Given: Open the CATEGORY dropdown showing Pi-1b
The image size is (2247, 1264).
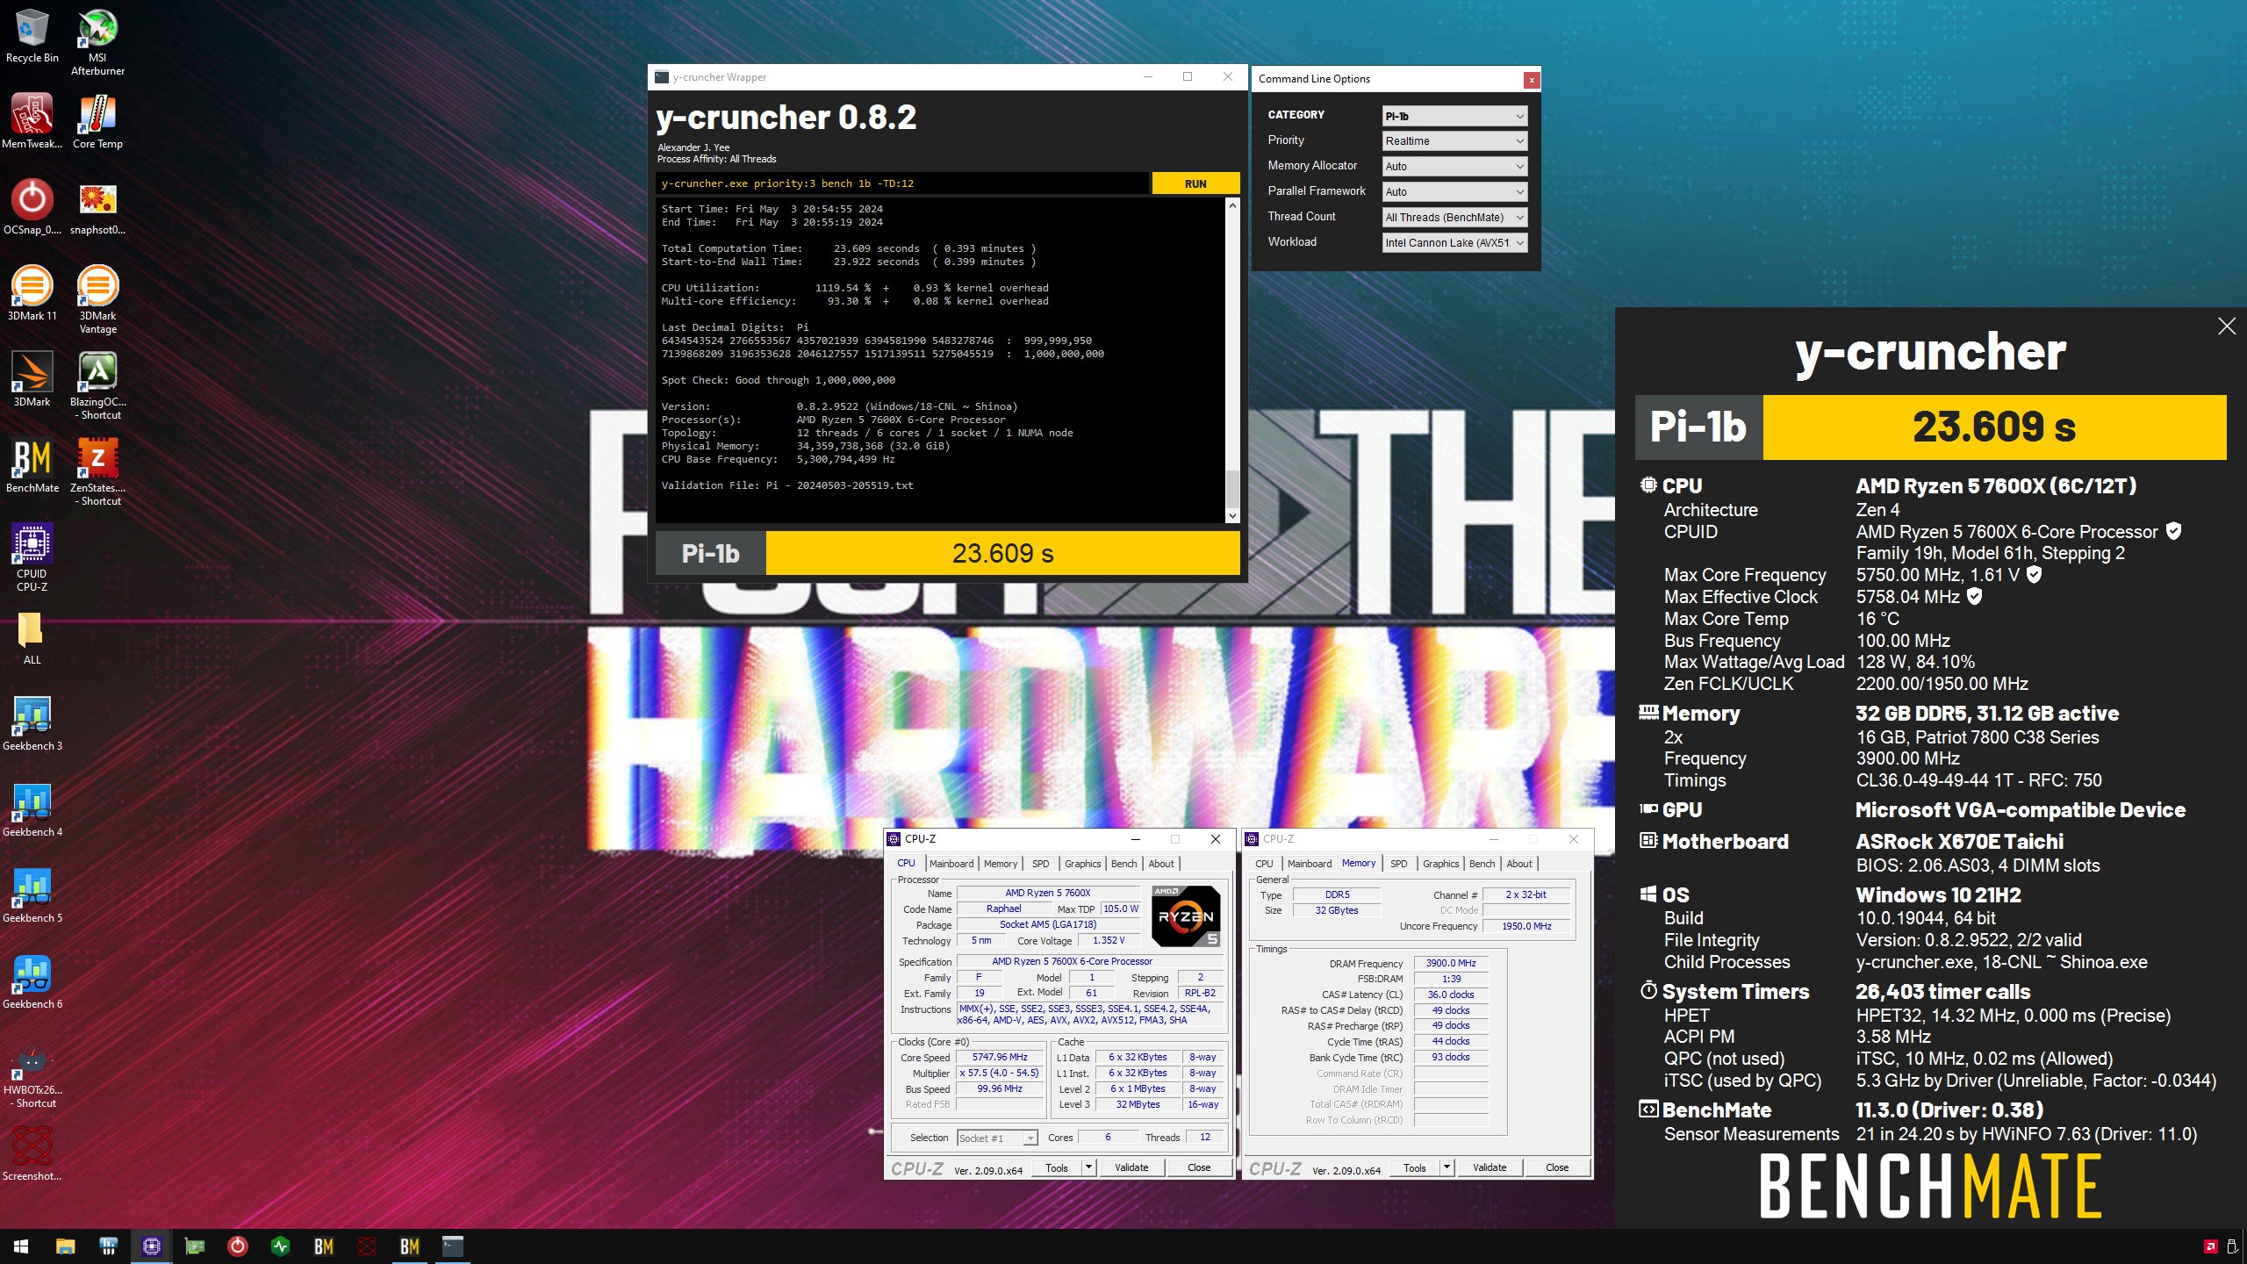Looking at the screenshot, I should click(x=1454, y=116).
